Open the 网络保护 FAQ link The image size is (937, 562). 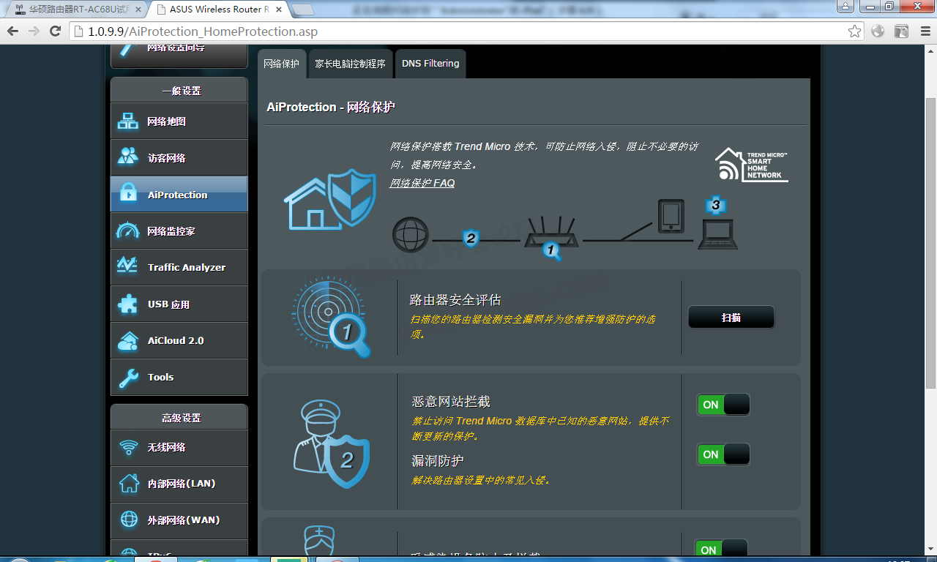pyautogui.click(x=422, y=183)
